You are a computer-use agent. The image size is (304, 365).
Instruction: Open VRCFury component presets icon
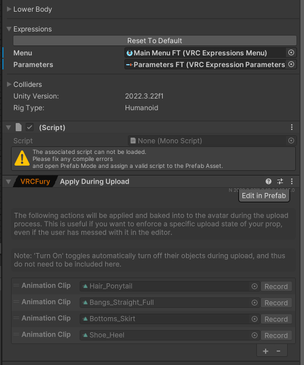(280, 181)
